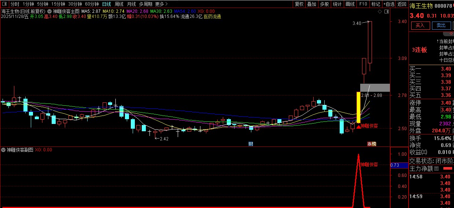Open F10 company info

click(363, 4)
